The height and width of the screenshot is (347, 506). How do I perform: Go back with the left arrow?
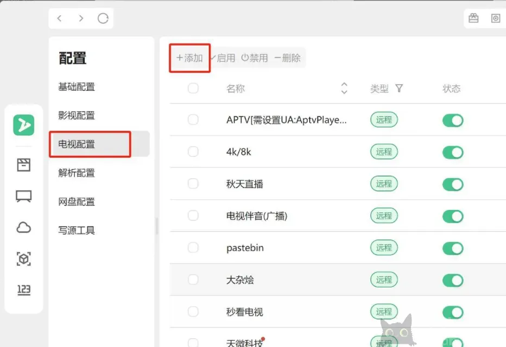60,18
